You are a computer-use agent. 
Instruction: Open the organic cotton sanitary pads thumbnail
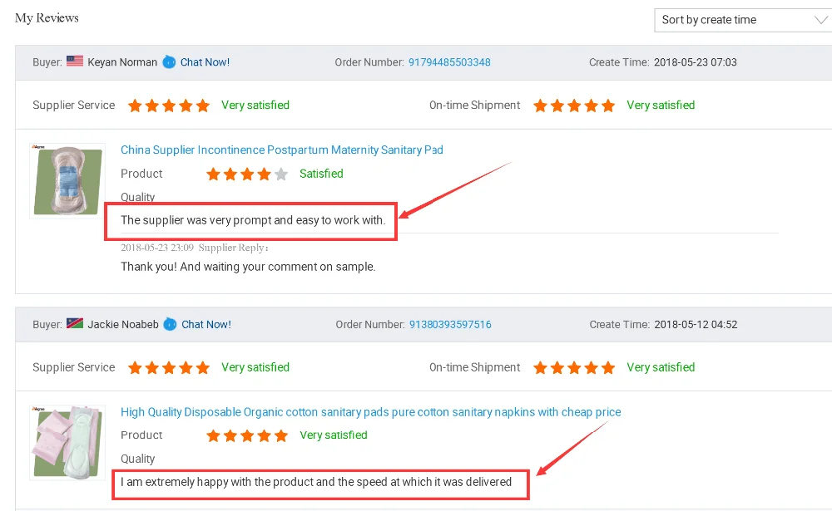tap(67, 442)
